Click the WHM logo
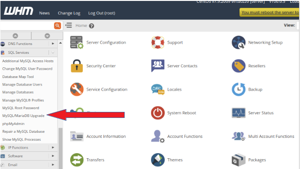The height and width of the screenshot is (169, 300). pos(18,11)
